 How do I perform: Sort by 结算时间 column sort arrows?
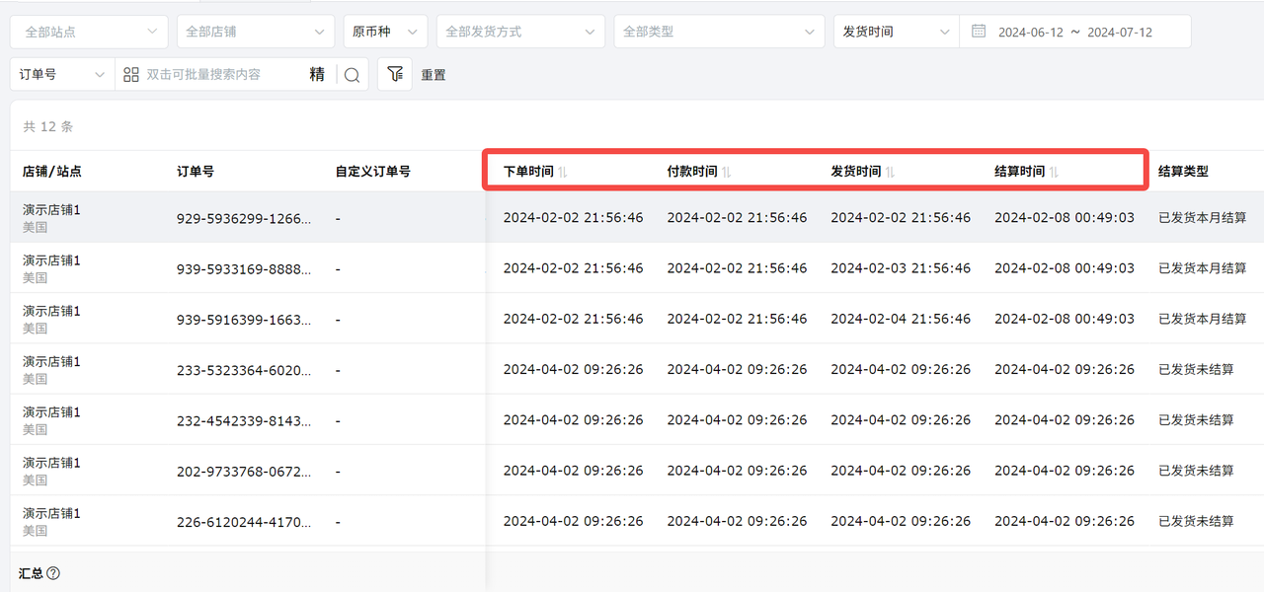click(1054, 172)
